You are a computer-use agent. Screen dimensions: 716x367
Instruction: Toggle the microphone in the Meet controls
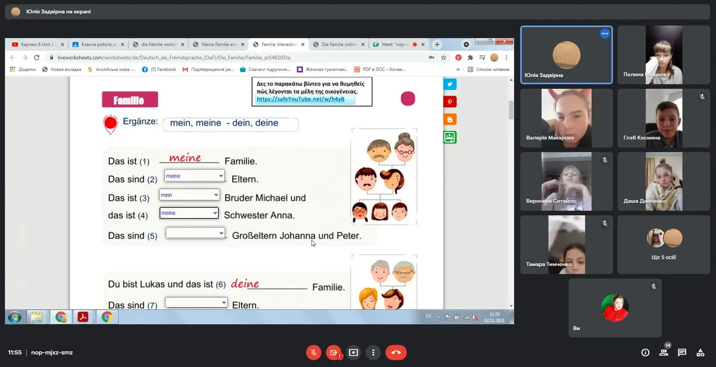[x=313, y=352]
